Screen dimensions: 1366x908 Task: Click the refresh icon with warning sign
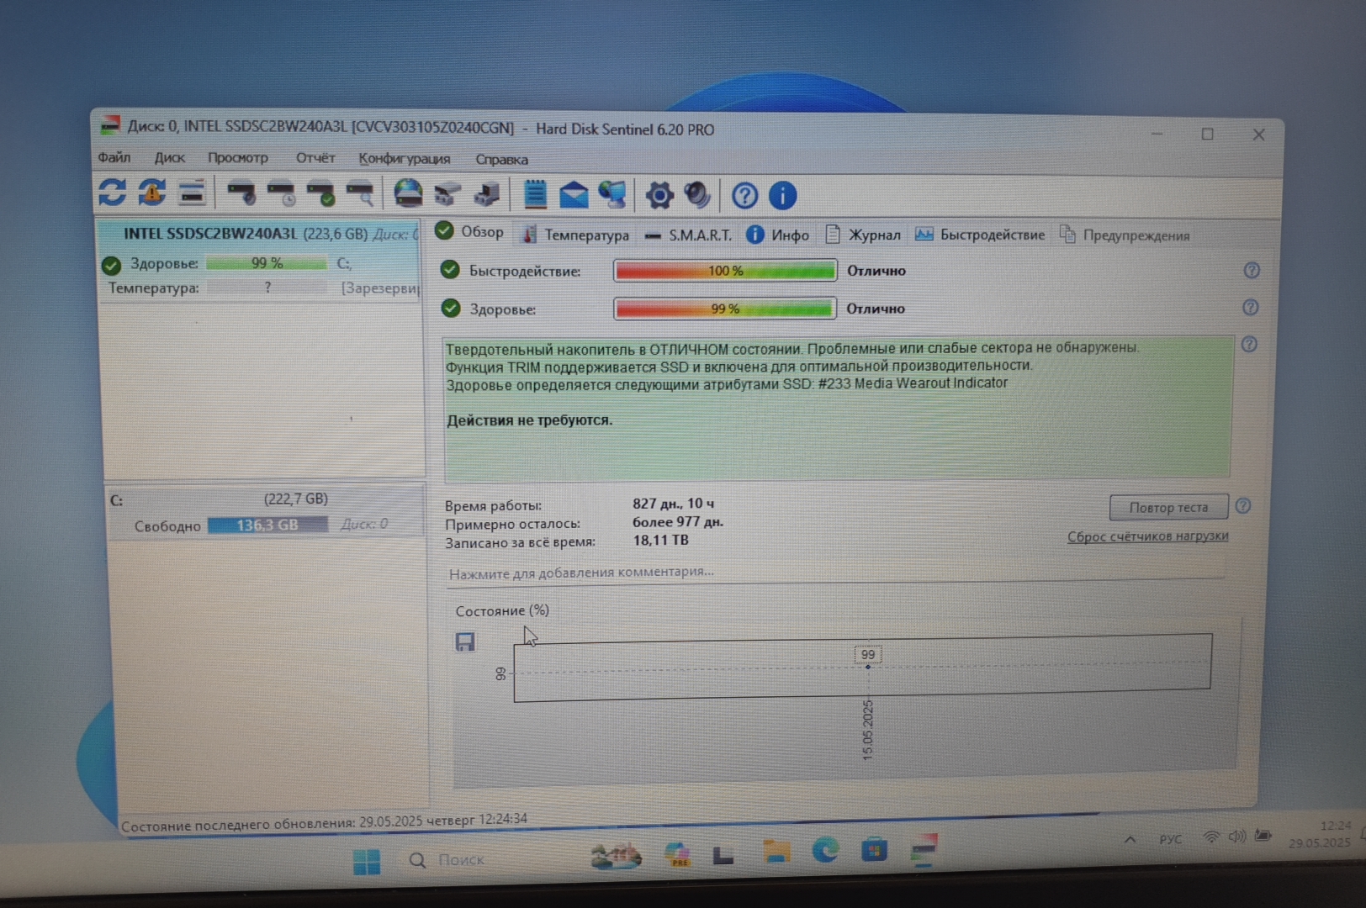point(152,193)
